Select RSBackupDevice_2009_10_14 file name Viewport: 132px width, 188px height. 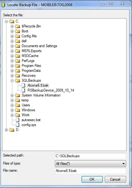pos(51,90)
